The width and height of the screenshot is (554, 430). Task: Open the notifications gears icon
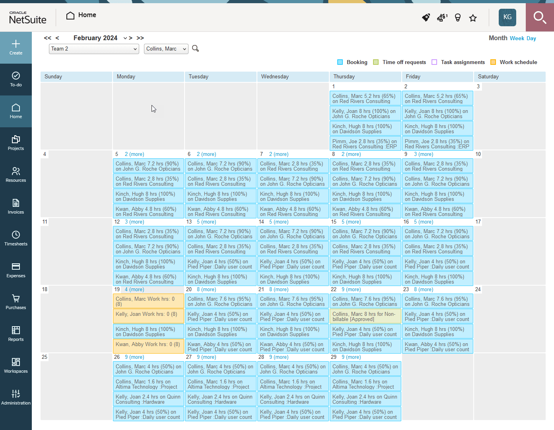pyautogui.click(x=442, y=18)
